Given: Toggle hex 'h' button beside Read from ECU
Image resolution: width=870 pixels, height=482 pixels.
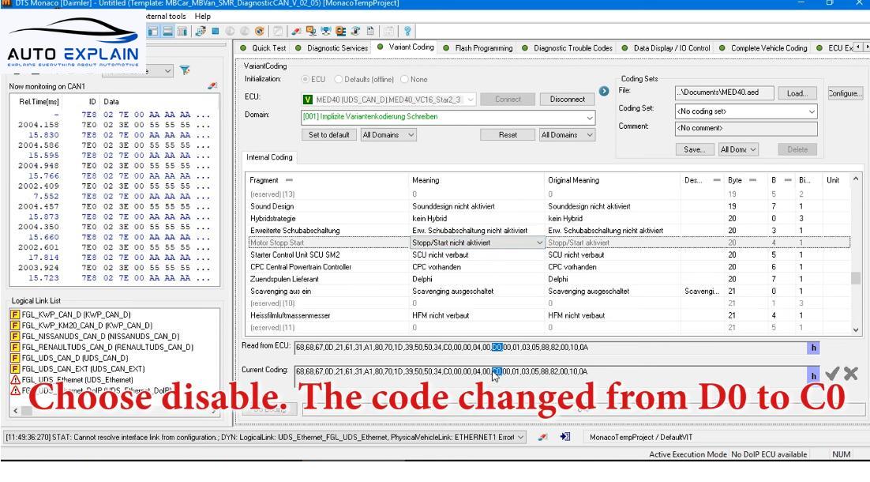Looking at the screenshot, I should (813, 348).
